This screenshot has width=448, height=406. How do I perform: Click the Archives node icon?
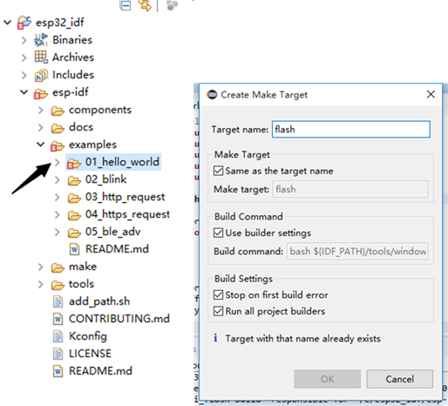pyautogui.click(x=41, y=58)
